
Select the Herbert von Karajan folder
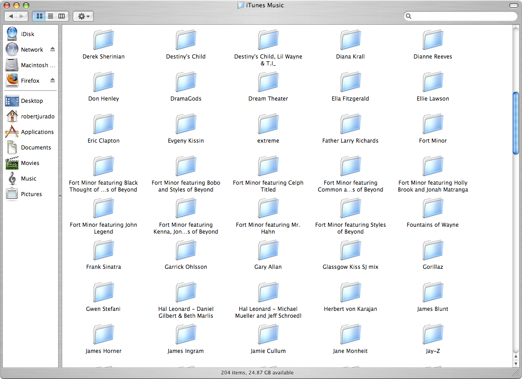[350, 297]
